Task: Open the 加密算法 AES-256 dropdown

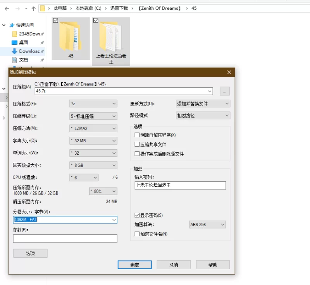Action: click(207, 225)
